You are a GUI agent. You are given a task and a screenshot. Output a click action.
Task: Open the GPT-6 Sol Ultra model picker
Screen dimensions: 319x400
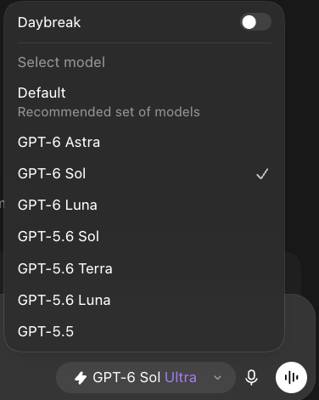tap(146, 377)
